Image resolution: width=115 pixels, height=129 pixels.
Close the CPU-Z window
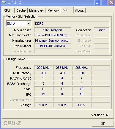tap(111, 2)
